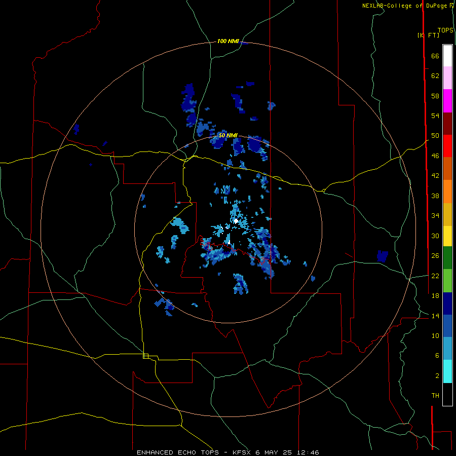Click the dark green legend swatch

pyautogui.click(x=447, y=258)
